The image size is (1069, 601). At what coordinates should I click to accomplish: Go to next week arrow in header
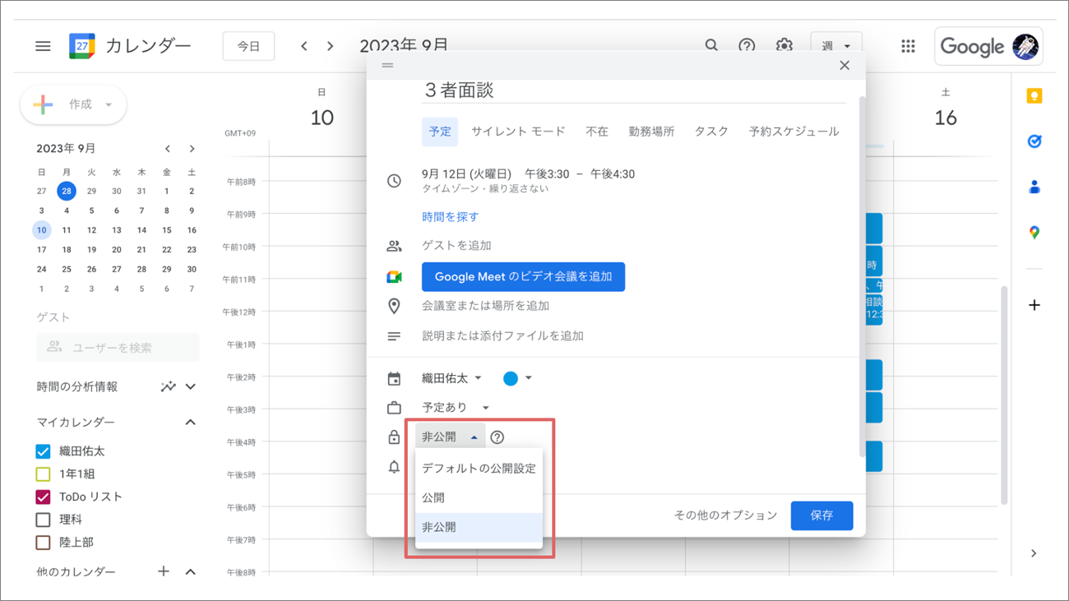click(x=330, y=46)
